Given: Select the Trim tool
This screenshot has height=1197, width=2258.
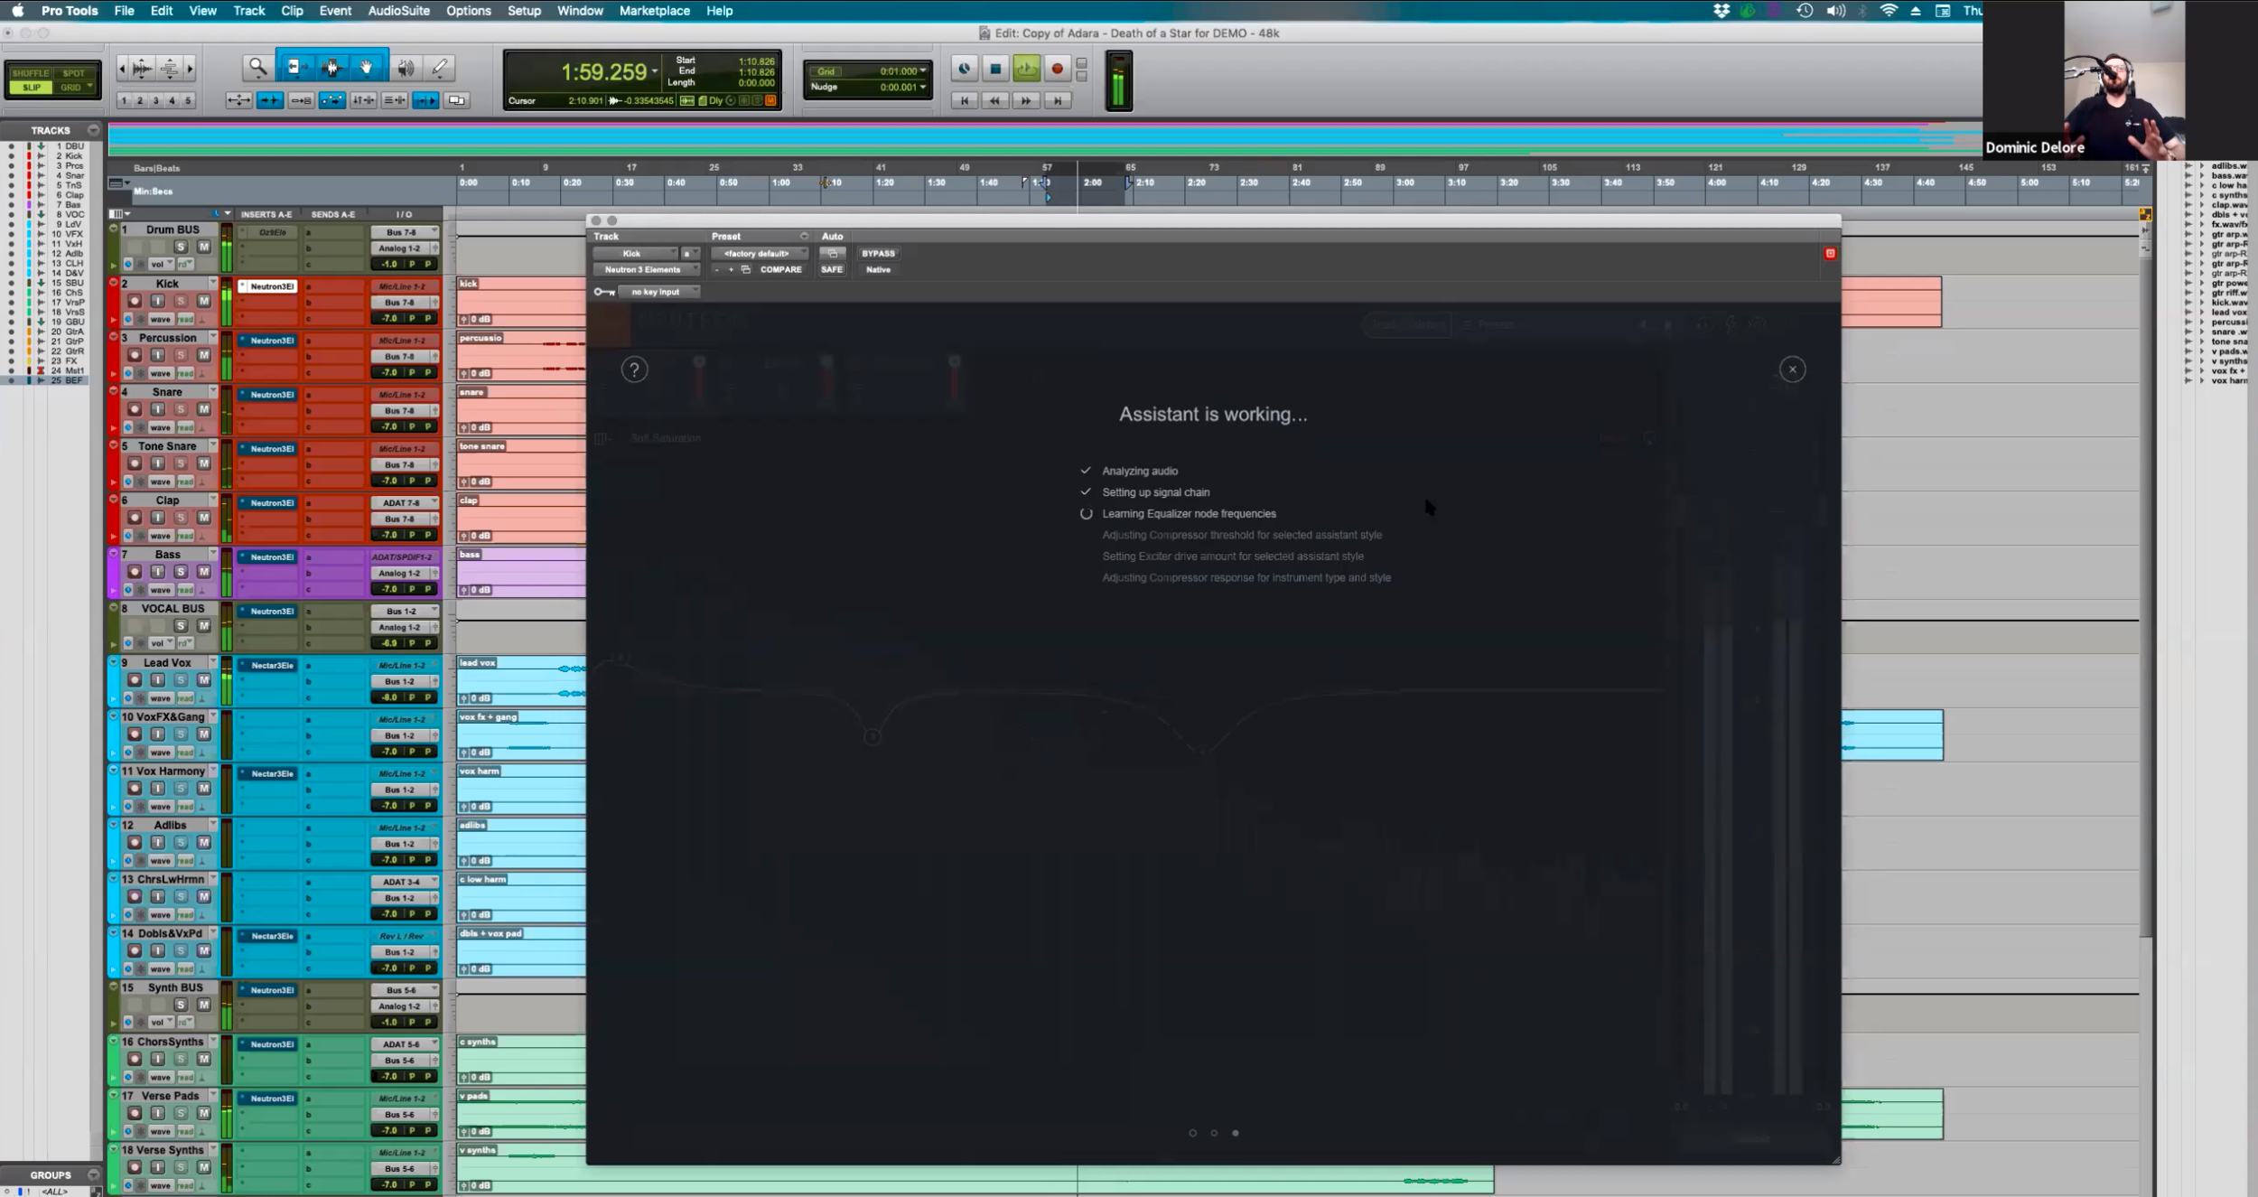Looking at the screenshot, I should [x=294, y=68].
